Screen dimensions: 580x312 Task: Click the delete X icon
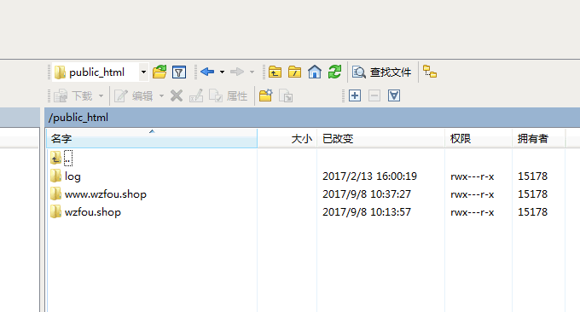pos(177,95)
